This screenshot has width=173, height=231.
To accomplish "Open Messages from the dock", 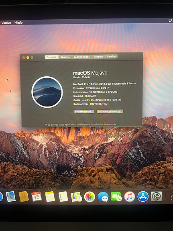I will tap(103, 197).
